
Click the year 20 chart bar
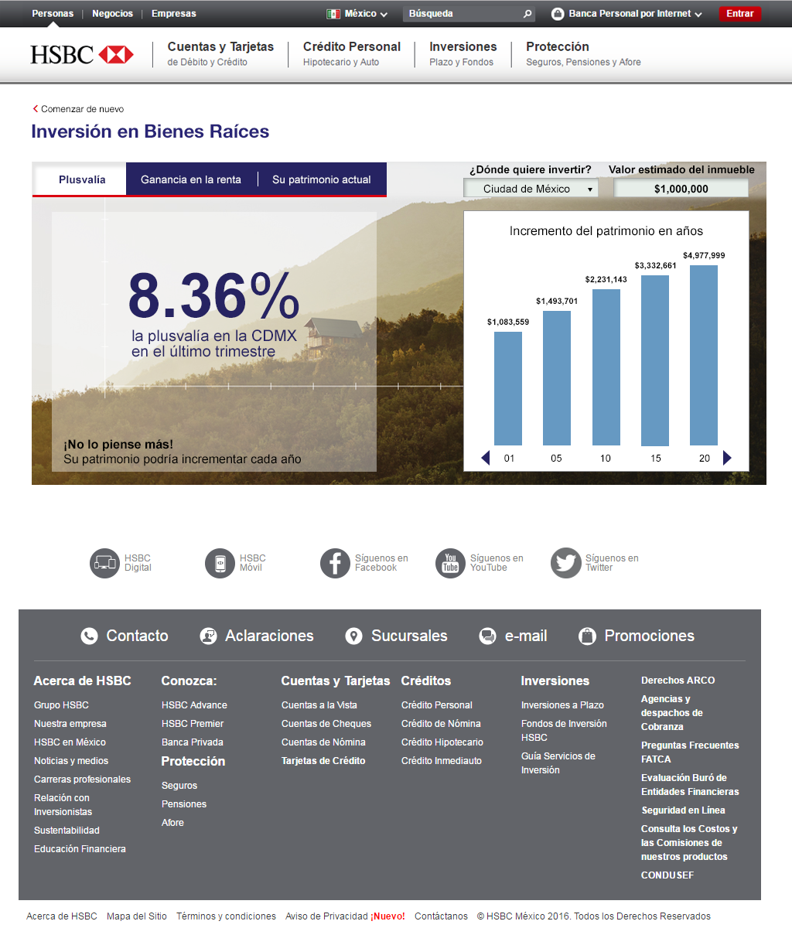[704, 356]
